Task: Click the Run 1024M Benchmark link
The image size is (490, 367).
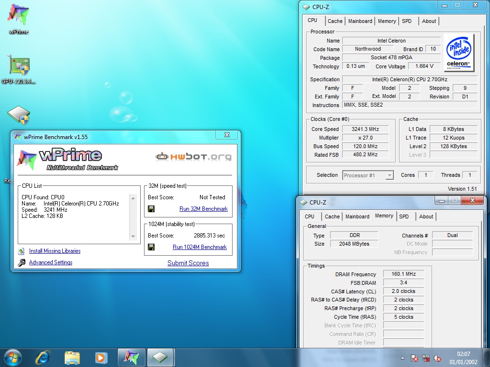Action: (200, 247)
